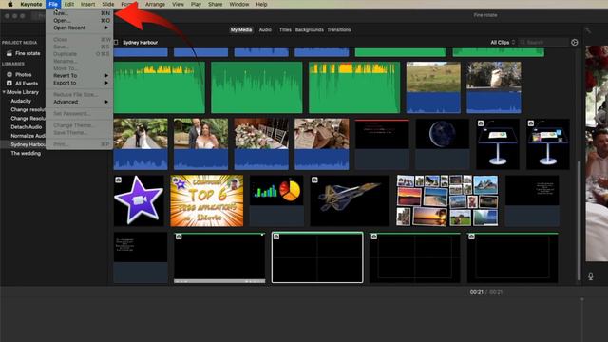Select the kookaburra bird clip
Image resolution: width=608 pixels, height=342 pixels.
click(x=494, y=87)
